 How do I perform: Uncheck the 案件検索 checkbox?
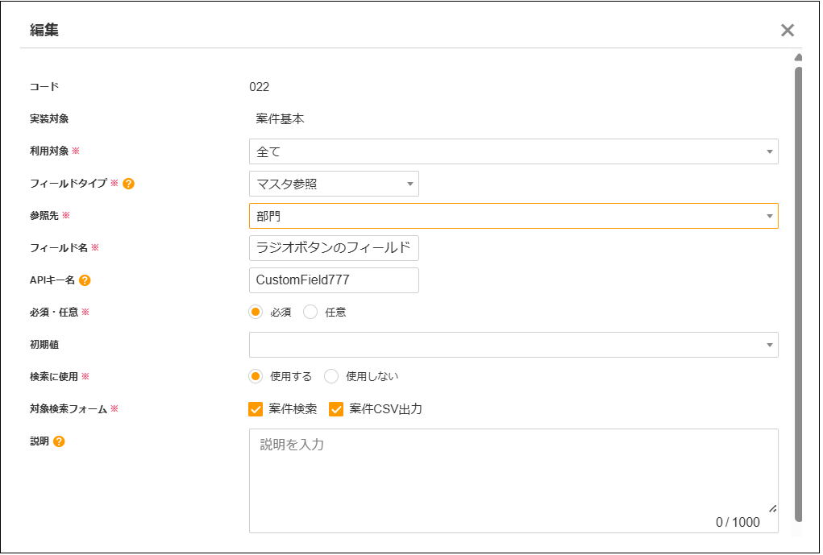pos(256,409)
